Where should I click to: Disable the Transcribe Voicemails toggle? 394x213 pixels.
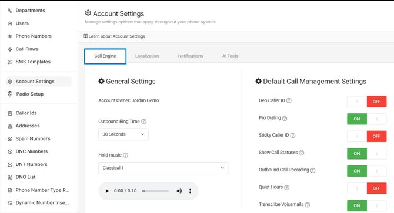click(366, 205)
